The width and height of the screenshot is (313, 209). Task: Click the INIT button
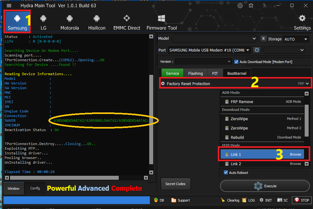pyautogui.click(x=266, y=200)
